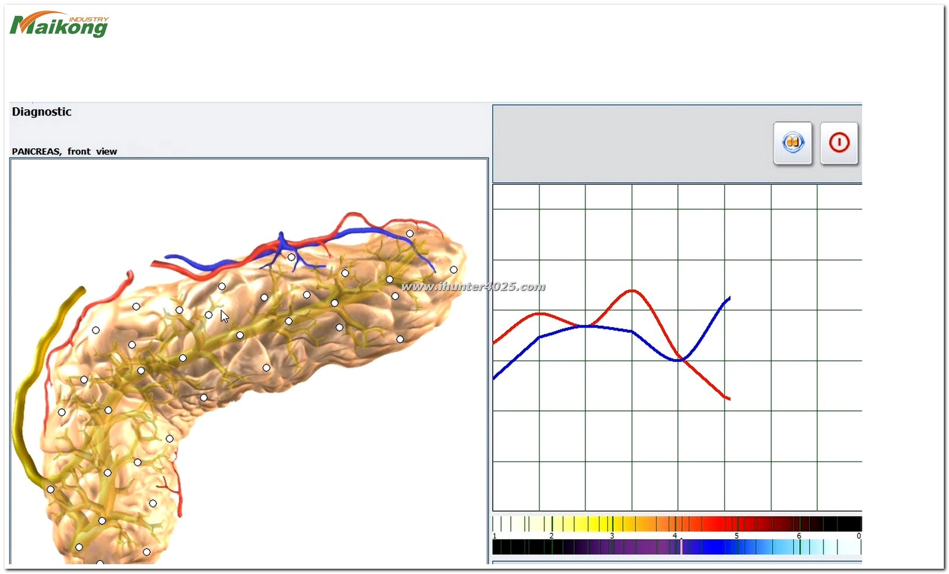Viewport: 949px width, 574px height.
Task: Click the right end of the blue curve
Action: click(x=729, y=297)
